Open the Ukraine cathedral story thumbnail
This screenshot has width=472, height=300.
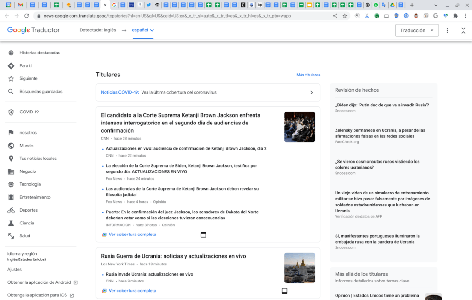[300, 268]
